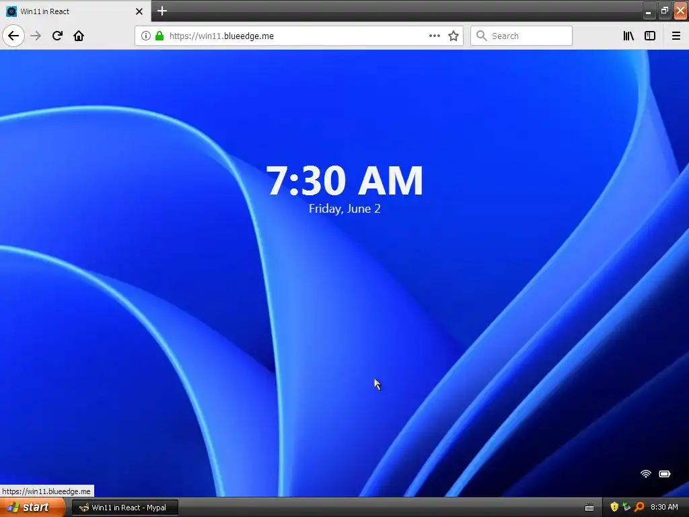Toggle the sidebar view
The image size is (689, 517).
click(650, 36)
